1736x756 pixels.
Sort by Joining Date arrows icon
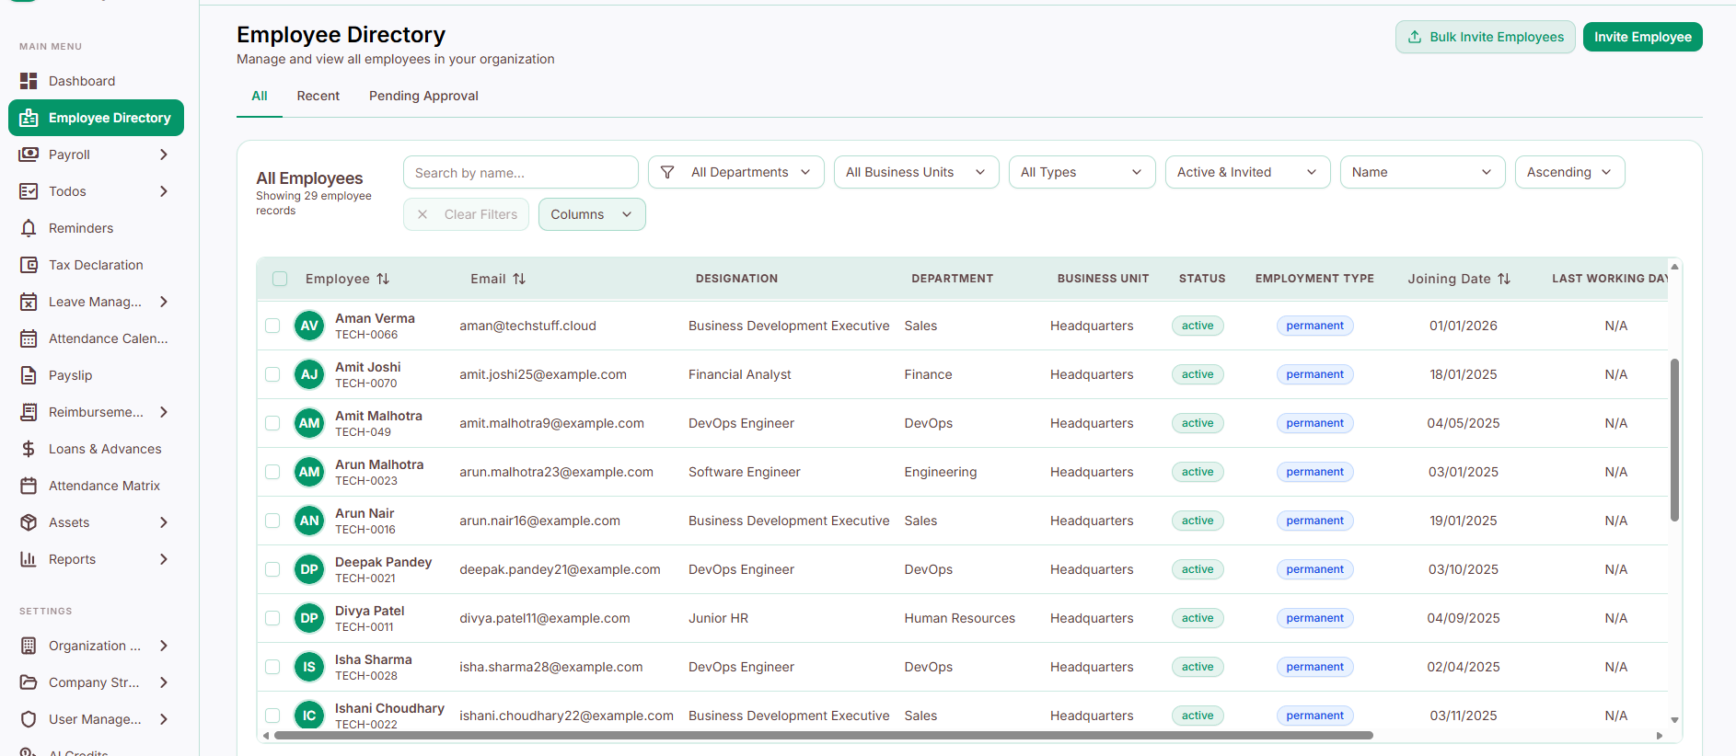(1504, 279)
